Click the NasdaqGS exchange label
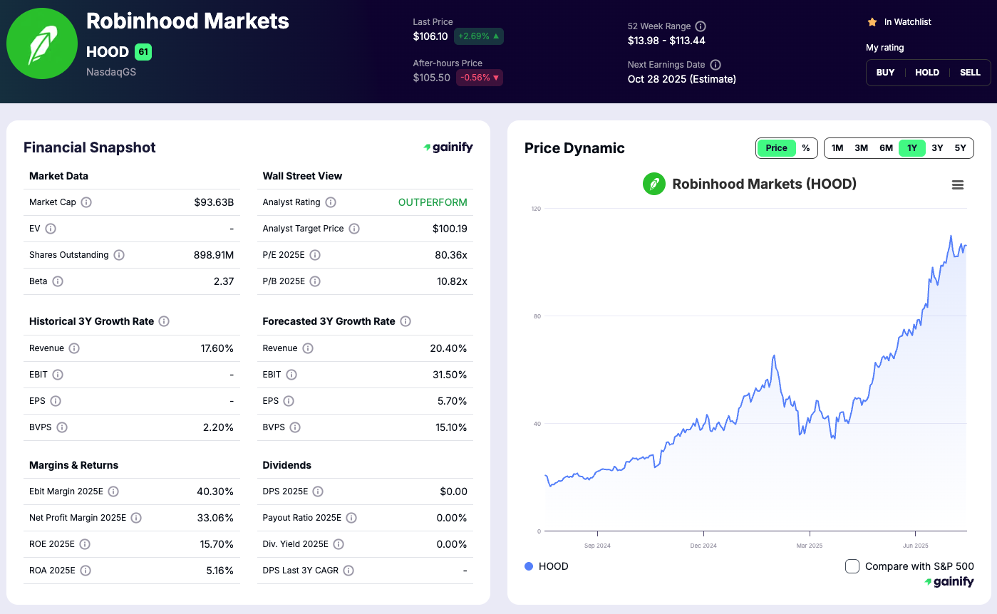This screenshot has width=997, height=614. click(111, 72)
